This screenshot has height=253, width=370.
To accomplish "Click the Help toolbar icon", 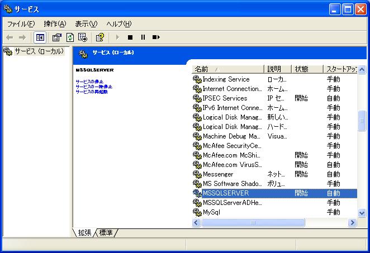I will click(100, 37).
